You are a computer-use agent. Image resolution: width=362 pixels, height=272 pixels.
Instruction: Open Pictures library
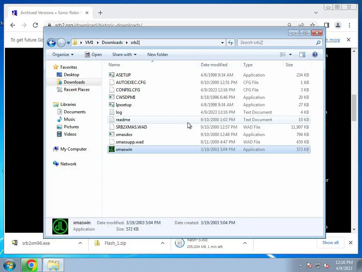pos(71,127)
